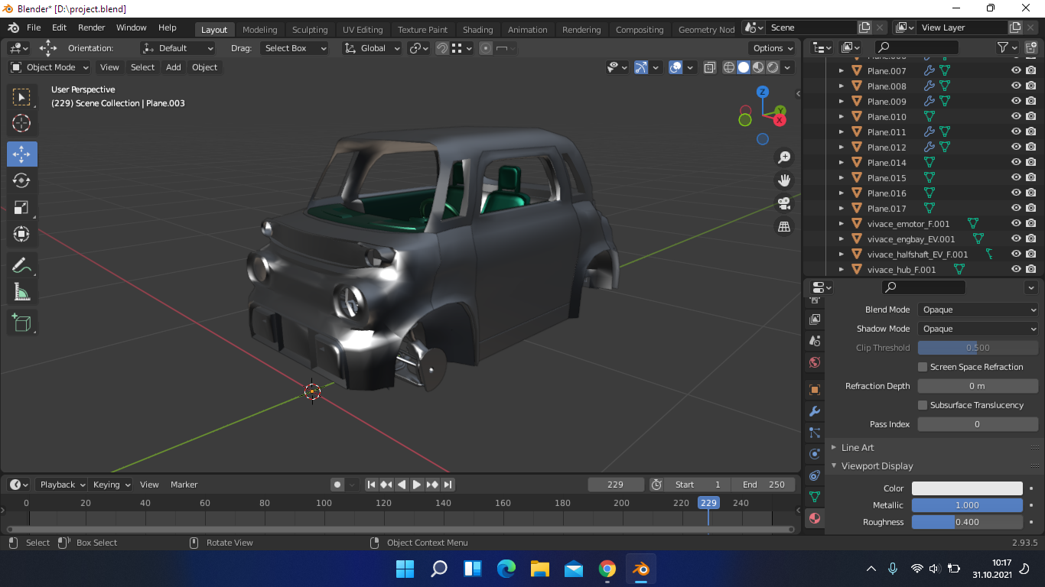Switch to the Shading workspace tab
The image size is (1045, 587).
(477, 30)
